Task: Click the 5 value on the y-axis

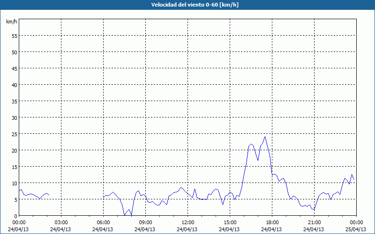Action: 16,200
